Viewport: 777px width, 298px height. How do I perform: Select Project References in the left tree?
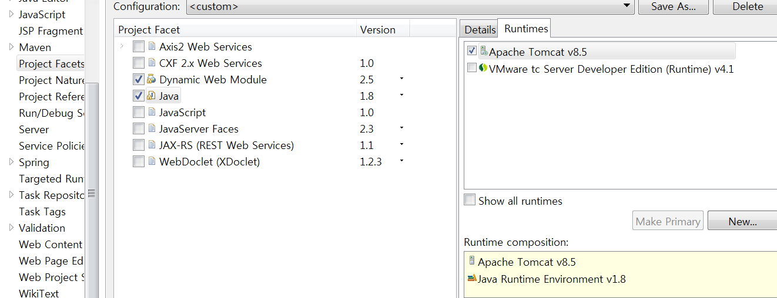click(x=52, y=96)
